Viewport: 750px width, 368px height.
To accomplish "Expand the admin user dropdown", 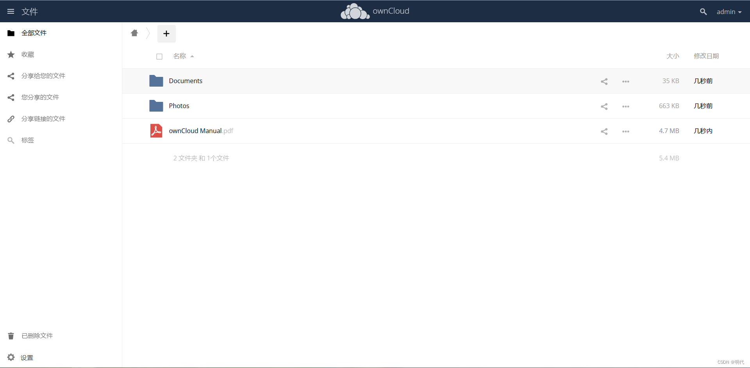I will pos(729,12).
